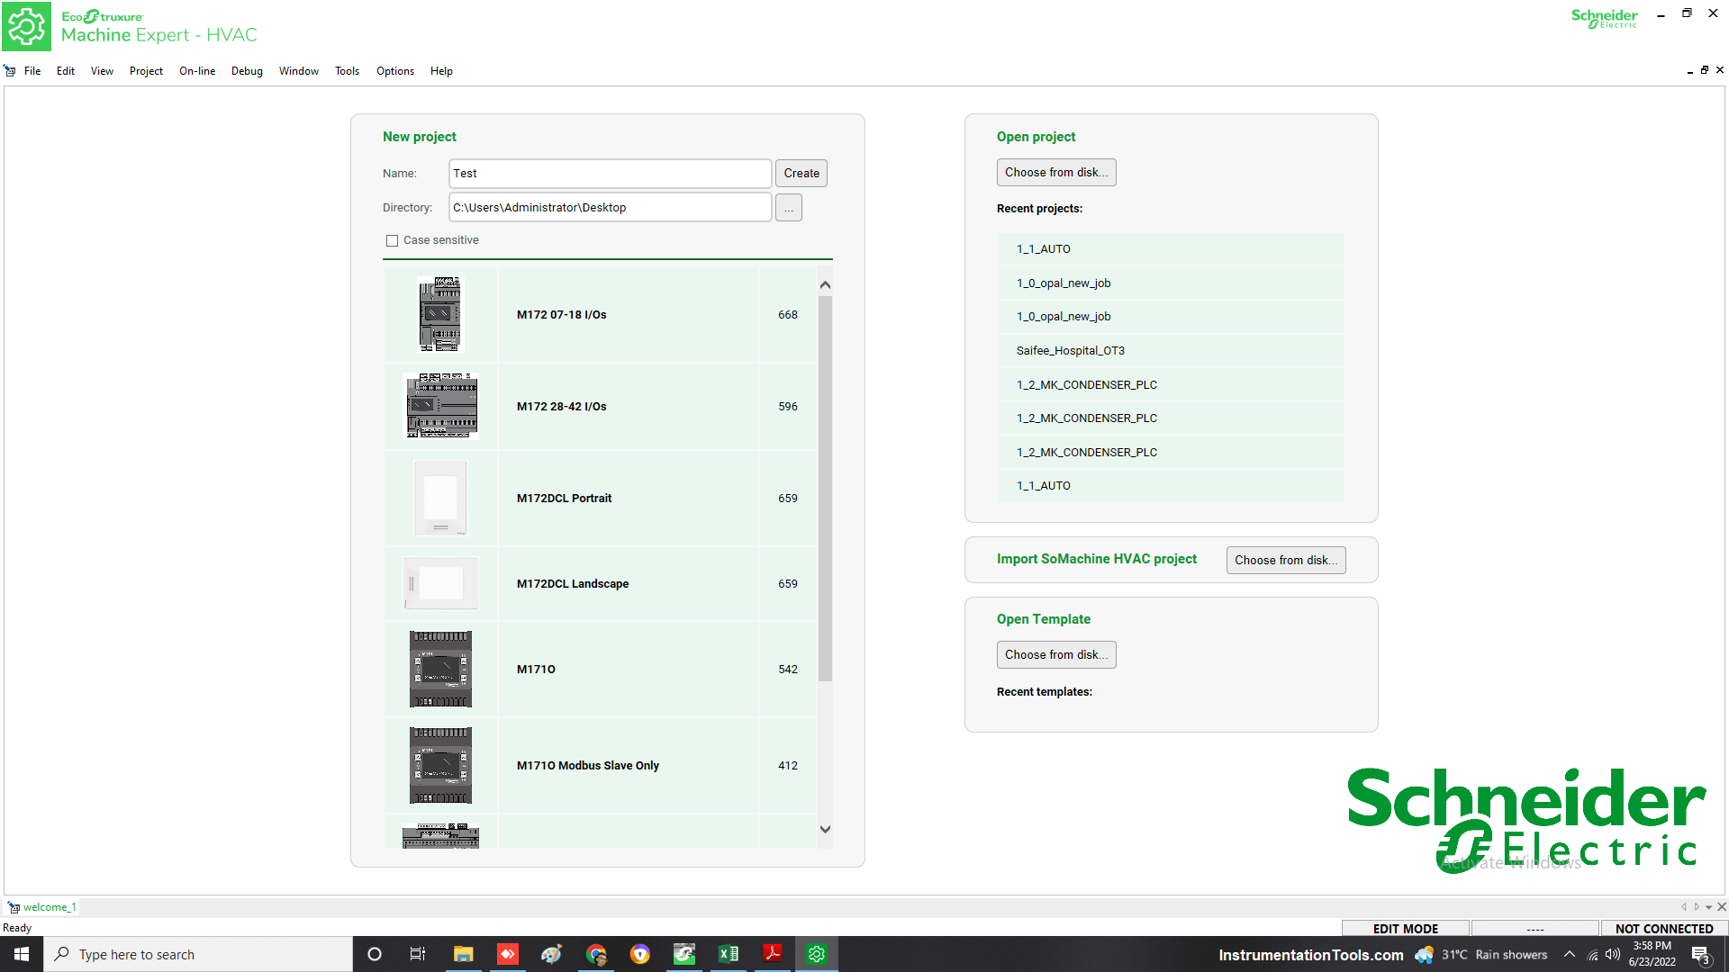Open the volume control in system tray

[1613, 954]
